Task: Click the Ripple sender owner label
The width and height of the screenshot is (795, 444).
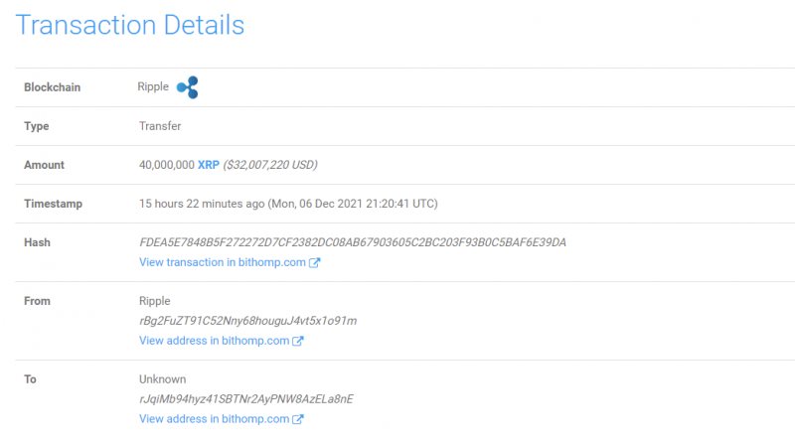Action: click(155, 301)
